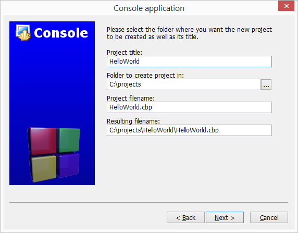Screen dimensions: 298x233
Task: Select the Project filename field HelloWorld.cbp
Action: click(189, 107)
